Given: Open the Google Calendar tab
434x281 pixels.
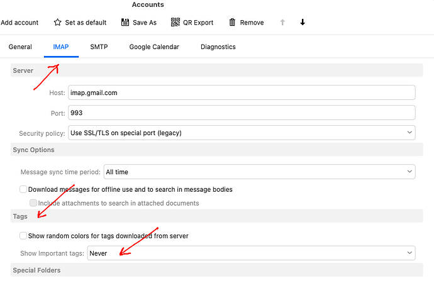Looking at the screenshot, I should (154, 47).
